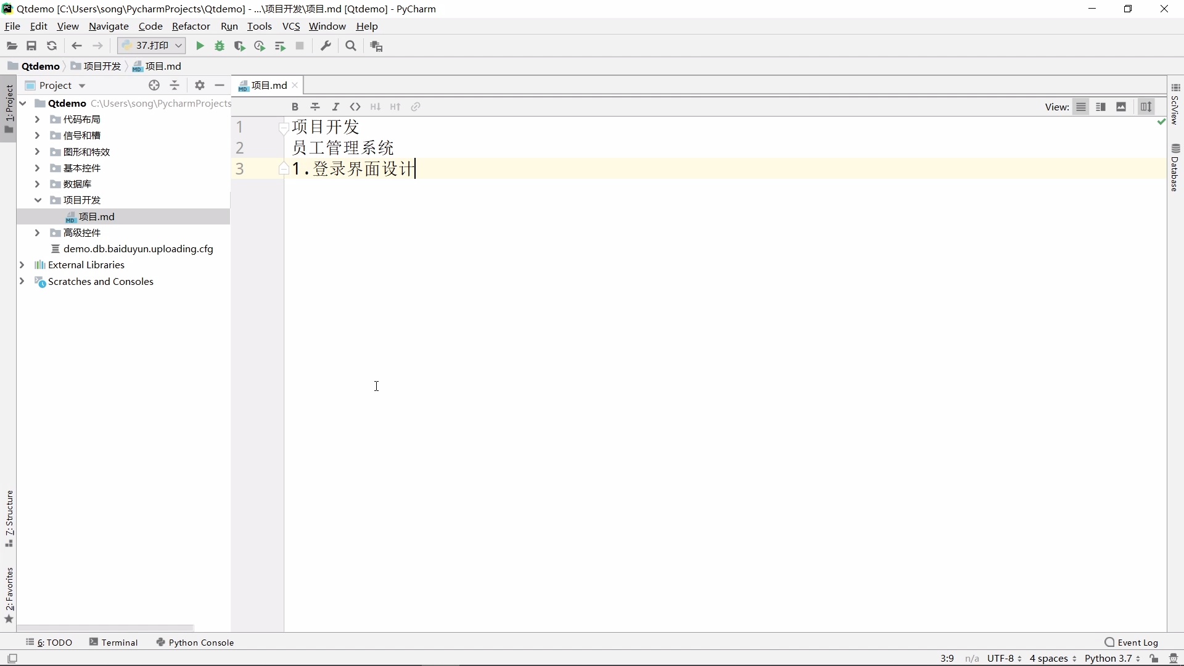The image size is (1184, 666).
Task: Apply strikethrough formatting
Action: pos(315,107)
